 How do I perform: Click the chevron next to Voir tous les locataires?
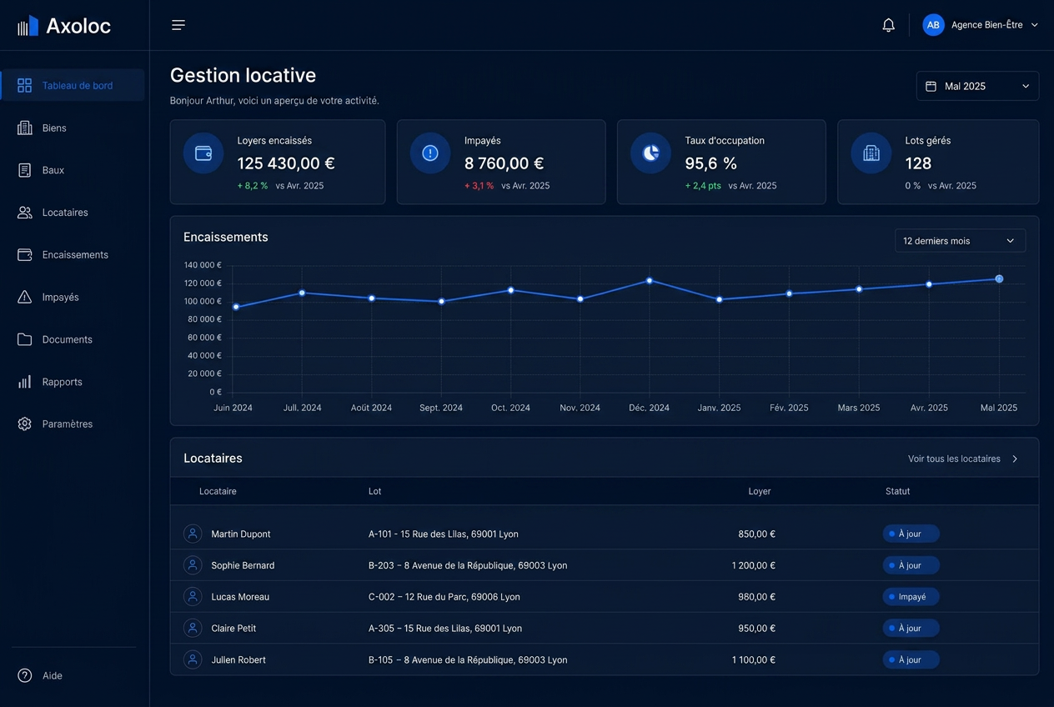(x=1015, y=459)
